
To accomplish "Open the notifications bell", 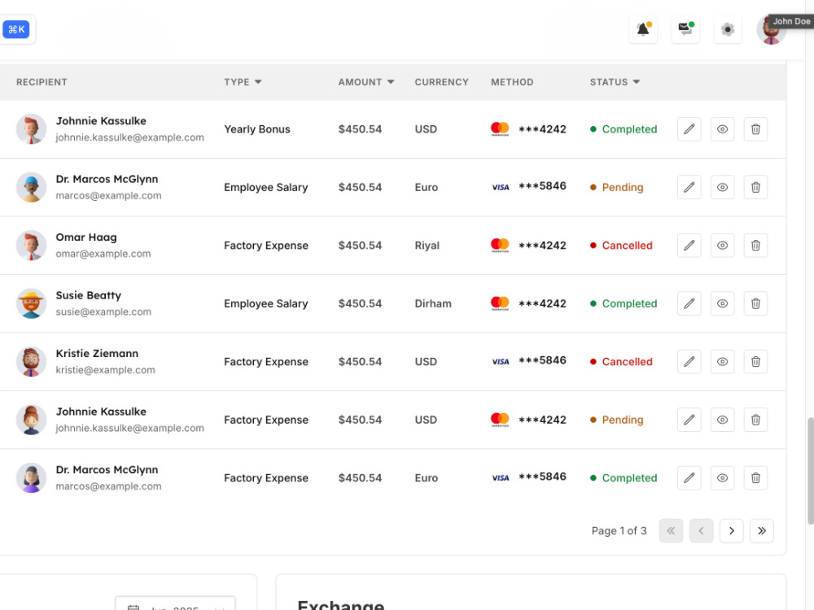I will click(x=643, y=29).
